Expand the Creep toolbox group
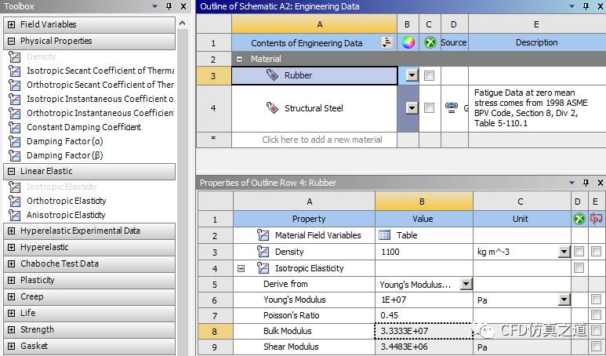 click(x=12, y=297)
